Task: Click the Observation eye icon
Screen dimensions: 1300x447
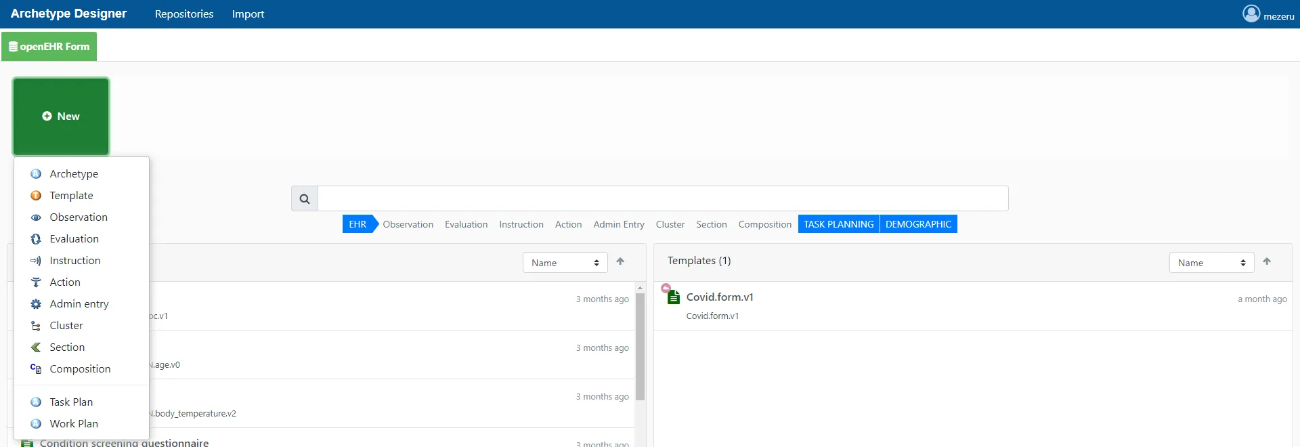Action: [36, 217]
